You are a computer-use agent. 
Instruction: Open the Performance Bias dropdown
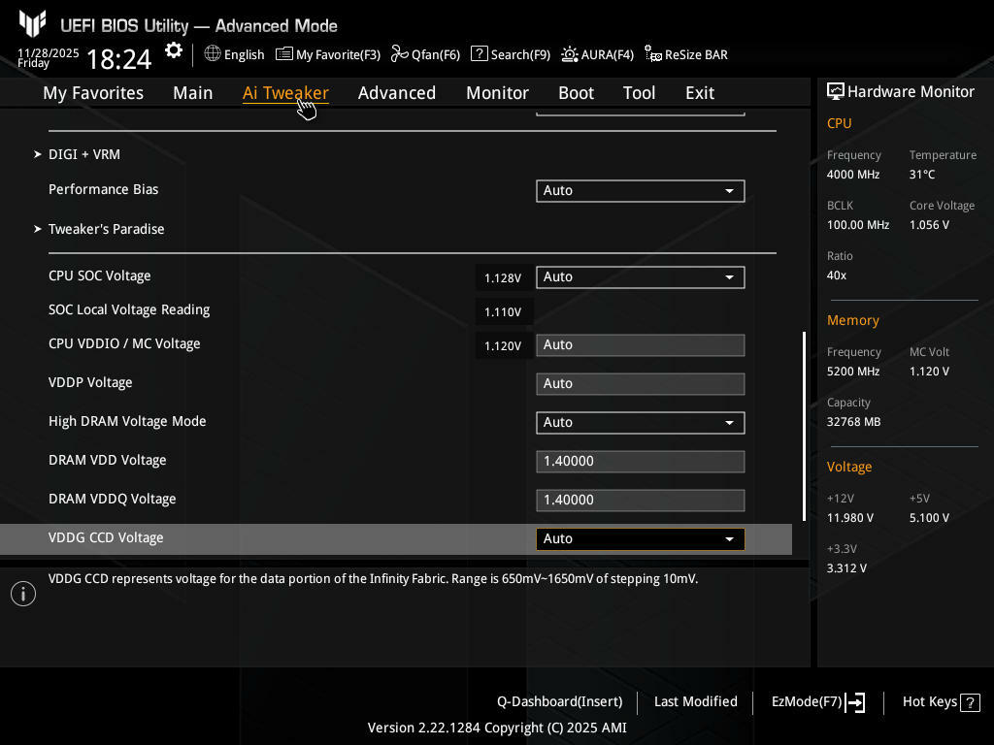tap(640, 191)
